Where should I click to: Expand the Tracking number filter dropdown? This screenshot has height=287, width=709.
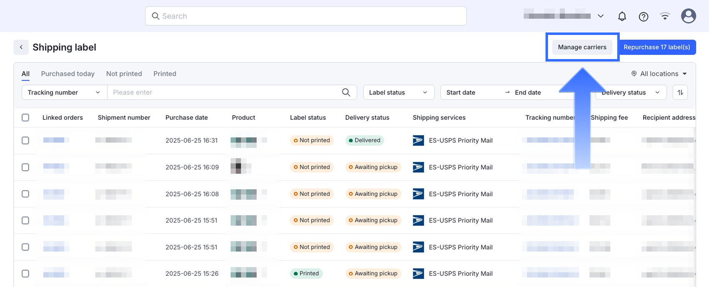tap(64, 92)
